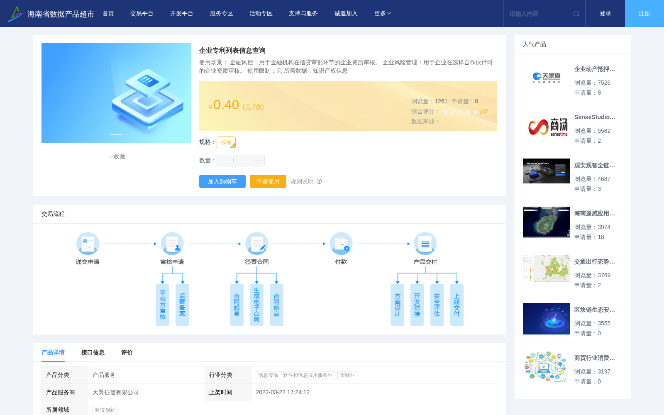The width and height of the screenshot is (664, 415).
Task: Click the site logo icon
Action: pos(16,14)
